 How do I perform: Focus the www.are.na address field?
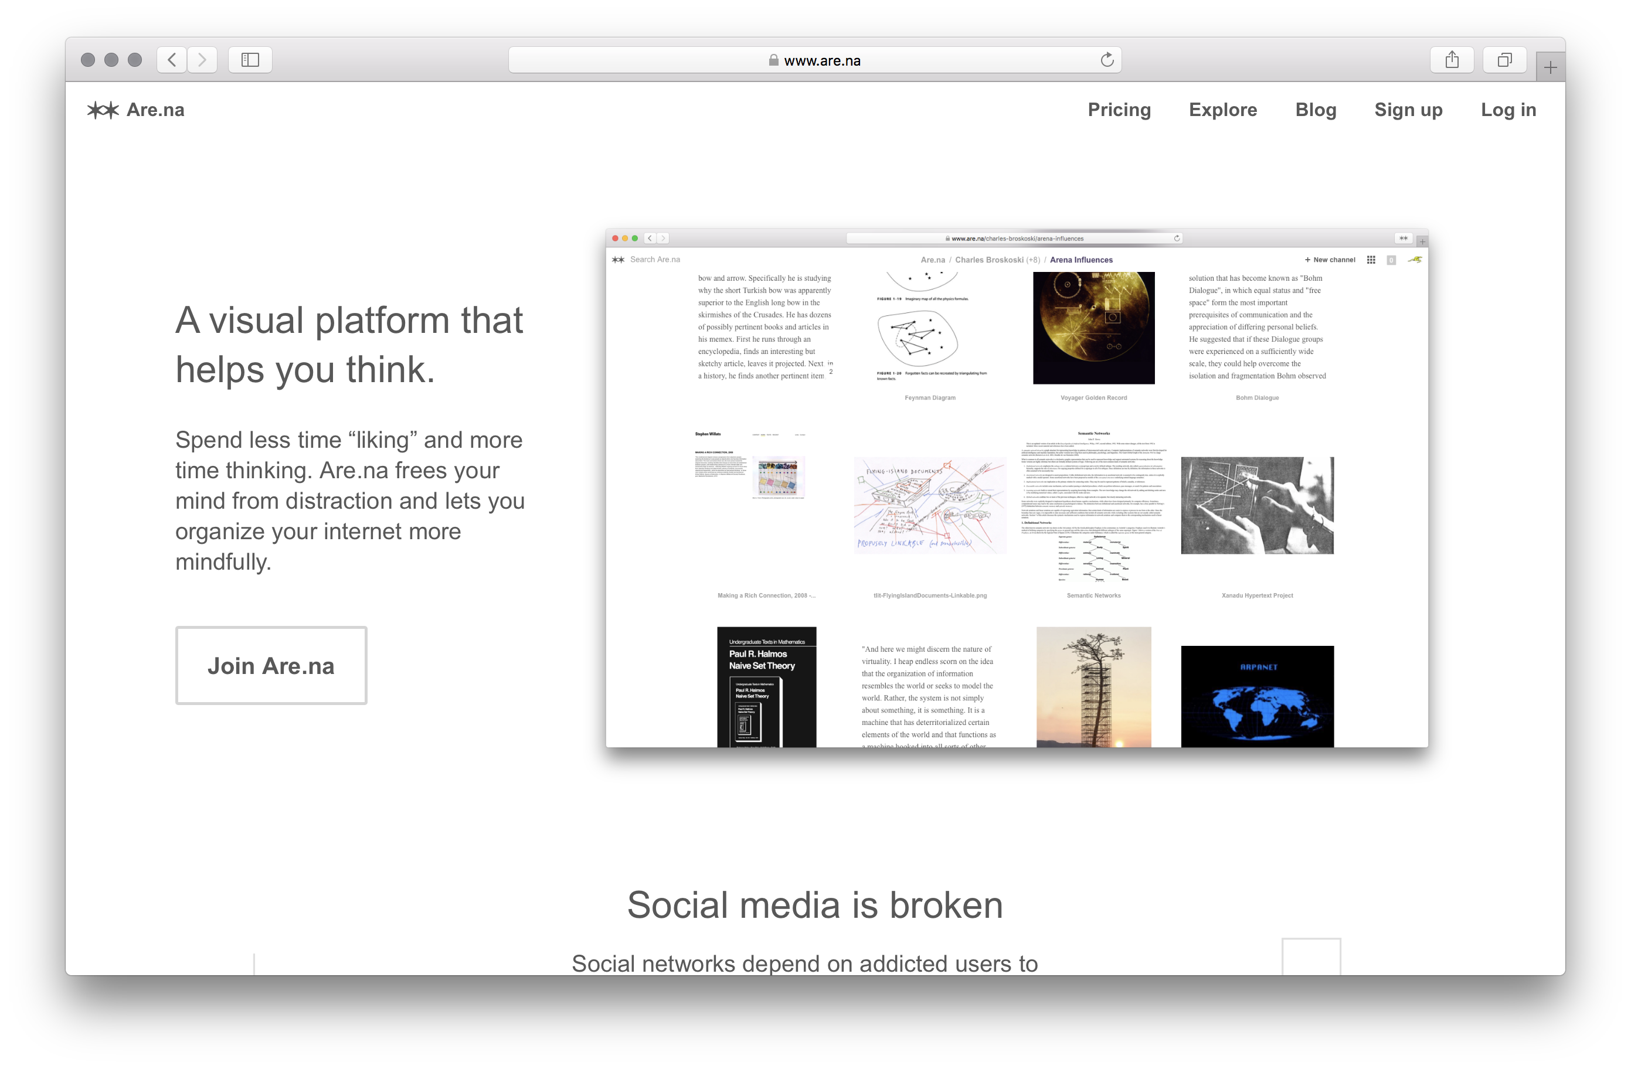coord(814,60)
